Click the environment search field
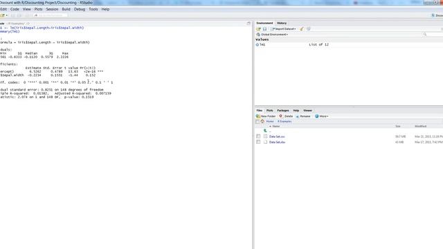This screenshot has width=443, height=249. coord(433,35)
